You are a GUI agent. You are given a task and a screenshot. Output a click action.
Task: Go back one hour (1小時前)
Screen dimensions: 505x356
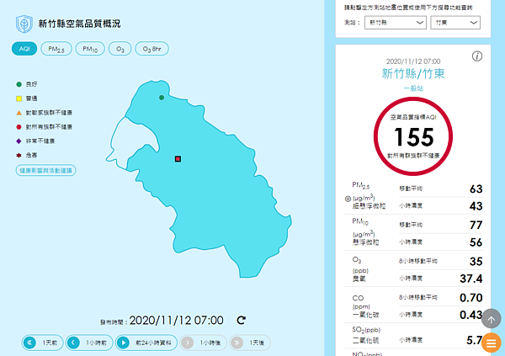pos(89,343)
